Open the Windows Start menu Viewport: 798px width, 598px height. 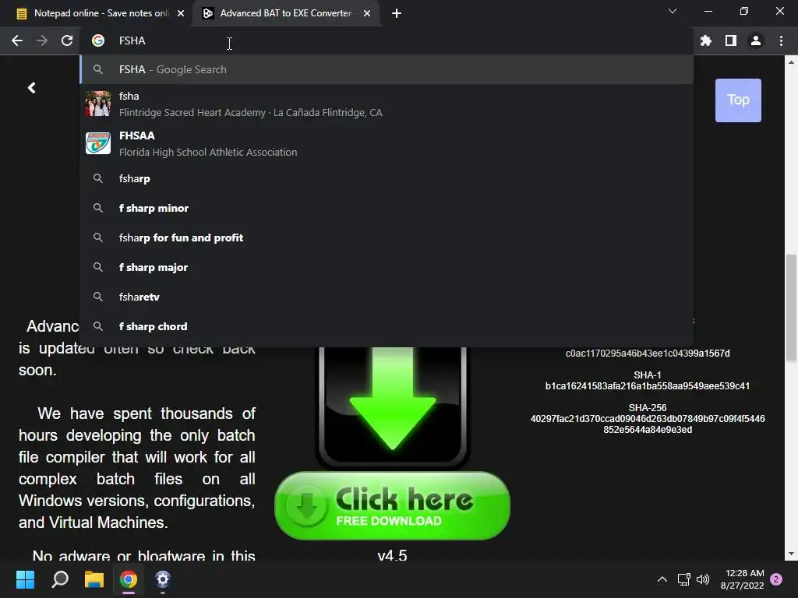pyautogui.click(x=25, y=579)
